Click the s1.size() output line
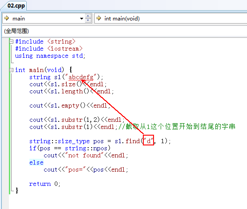The width and height of the screenshot is (247, 209). (x=68, y=84)
